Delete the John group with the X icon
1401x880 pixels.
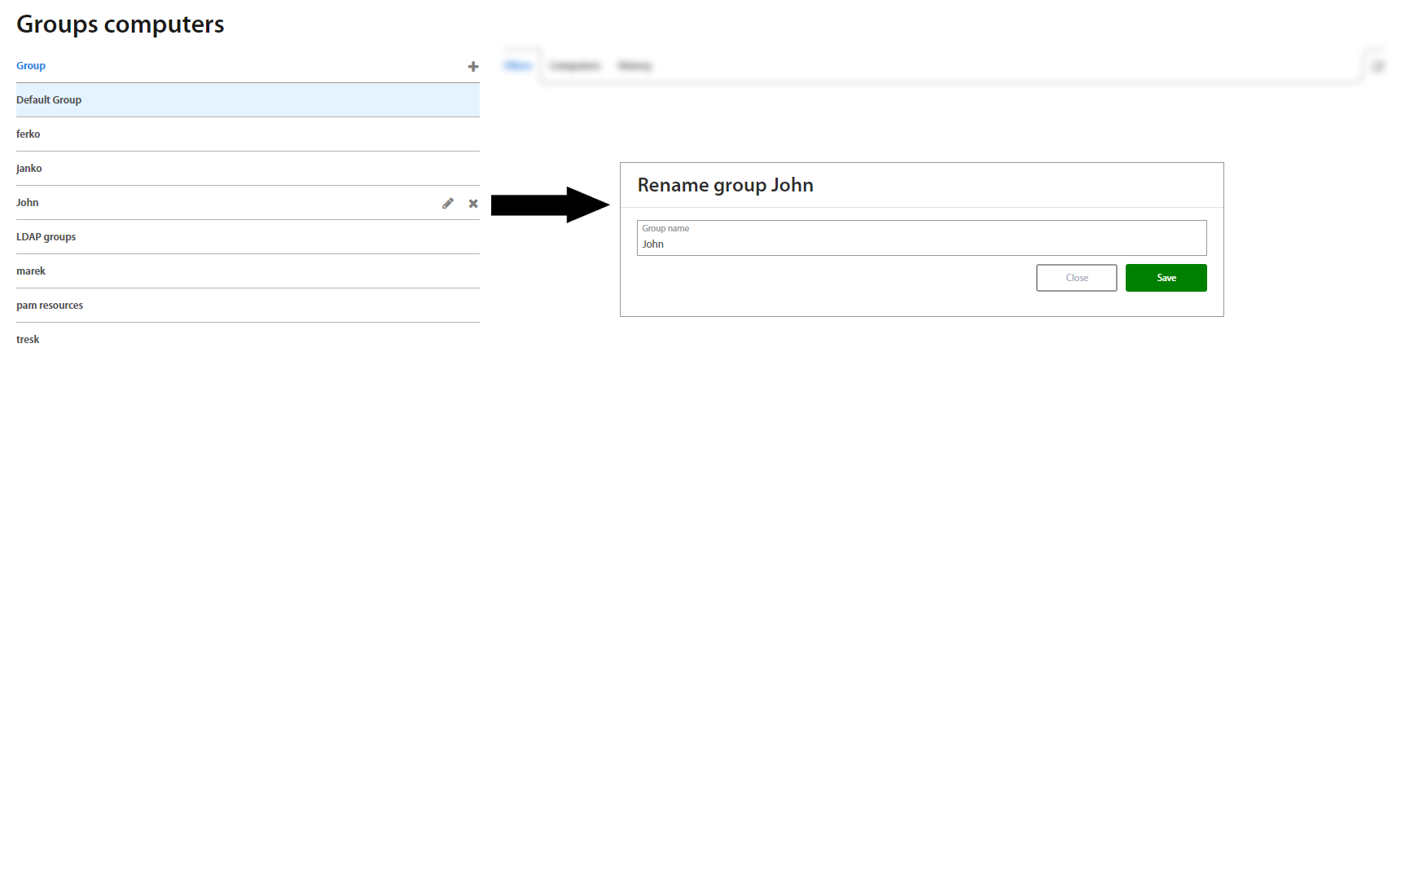[x=473, y=204]
